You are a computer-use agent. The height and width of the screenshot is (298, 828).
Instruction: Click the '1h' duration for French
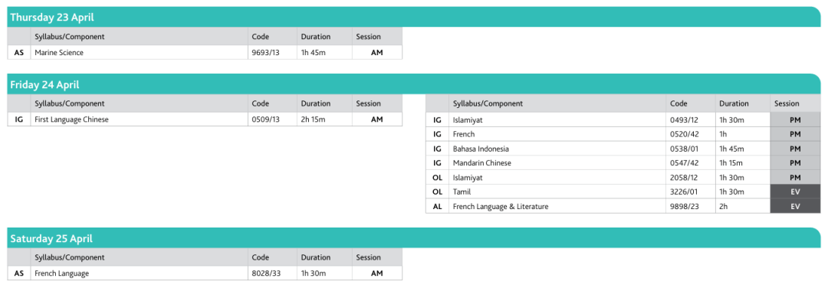coord(742,135)
